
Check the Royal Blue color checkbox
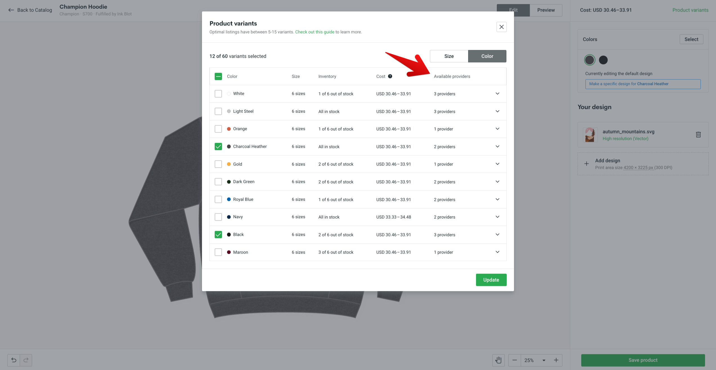[x=218, y=199]
